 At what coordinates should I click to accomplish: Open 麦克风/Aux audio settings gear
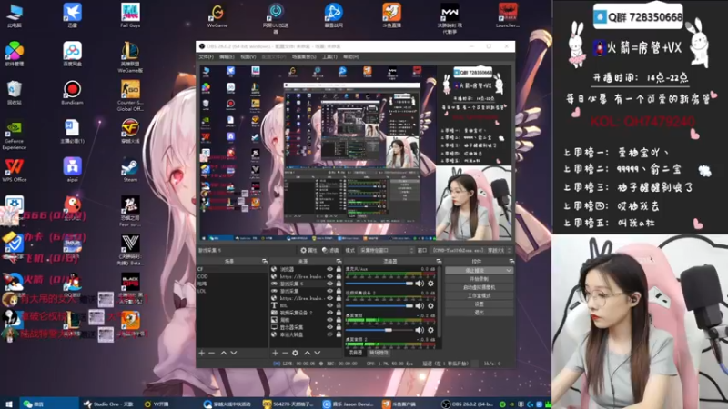coord(430,284)
